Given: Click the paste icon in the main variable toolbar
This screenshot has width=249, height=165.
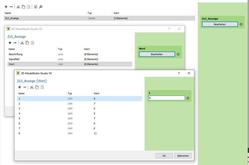Looking at the screenshot, I should pos(29,7).
